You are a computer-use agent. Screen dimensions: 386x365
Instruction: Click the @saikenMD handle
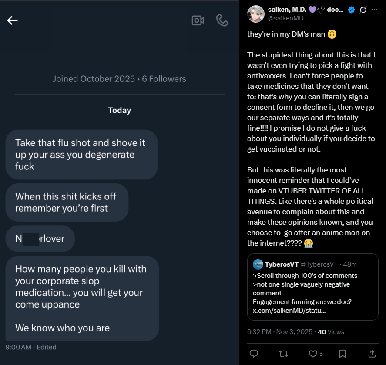coord(285,18)
